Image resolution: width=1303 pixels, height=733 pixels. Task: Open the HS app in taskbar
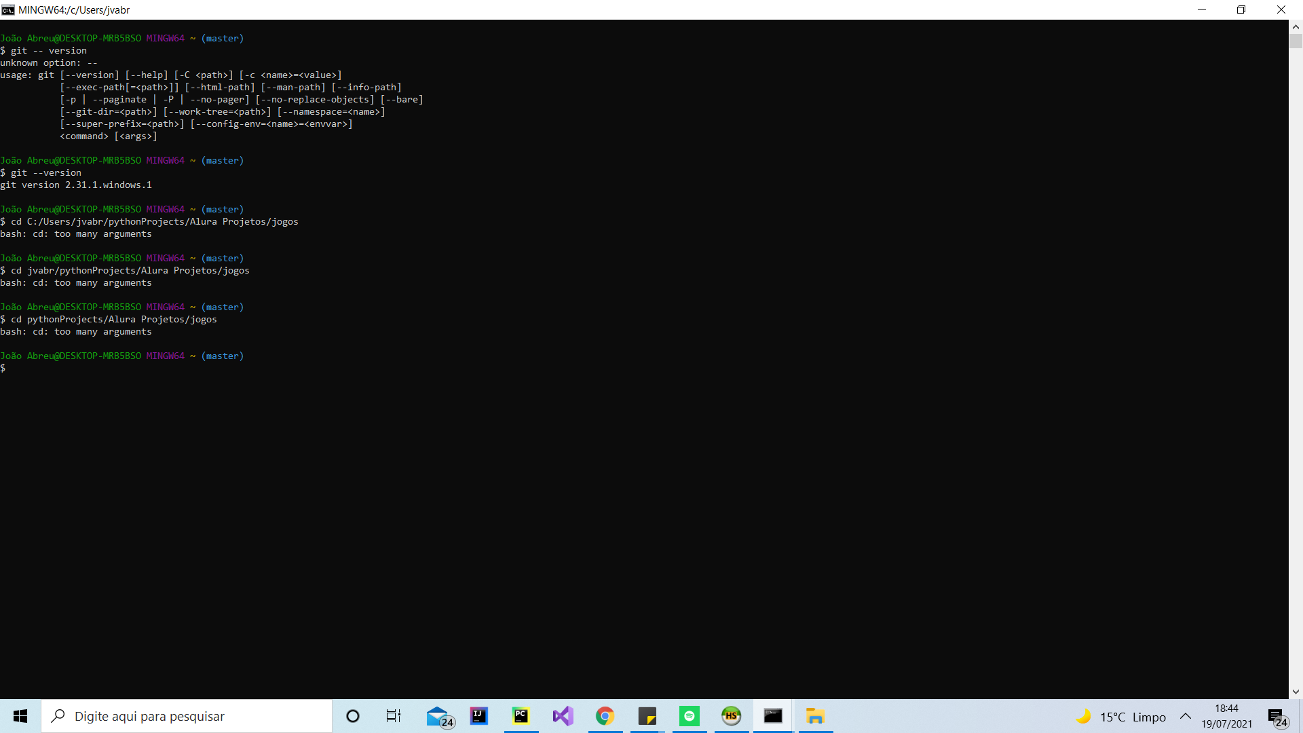click(732, 716)
